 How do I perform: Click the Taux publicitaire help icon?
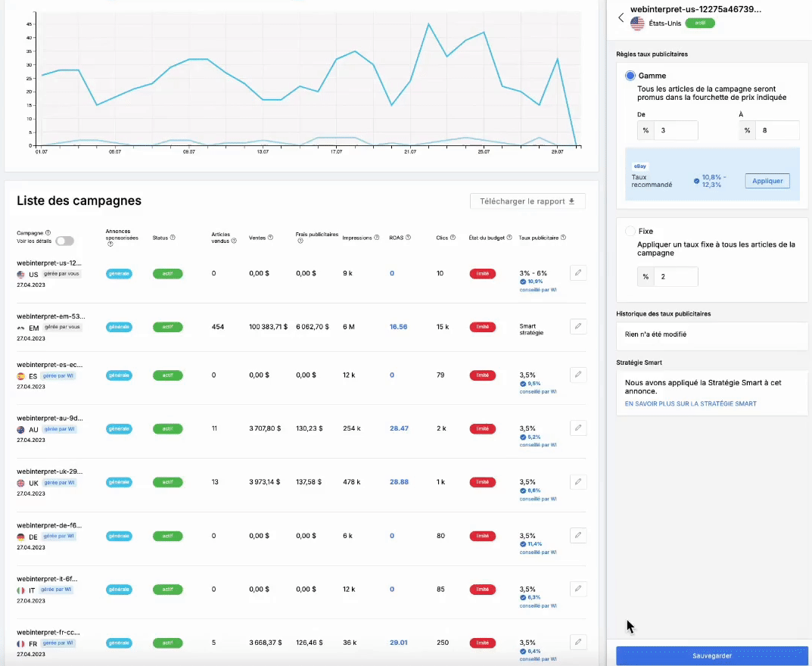564,238
